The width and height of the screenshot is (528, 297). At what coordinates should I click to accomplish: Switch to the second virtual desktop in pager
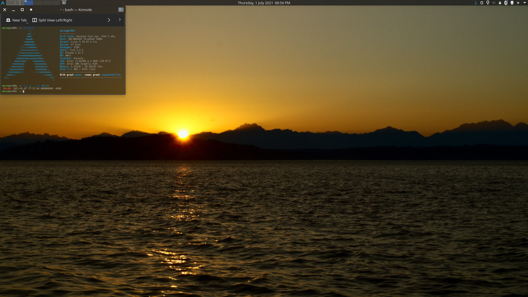(x=20, y=3)
